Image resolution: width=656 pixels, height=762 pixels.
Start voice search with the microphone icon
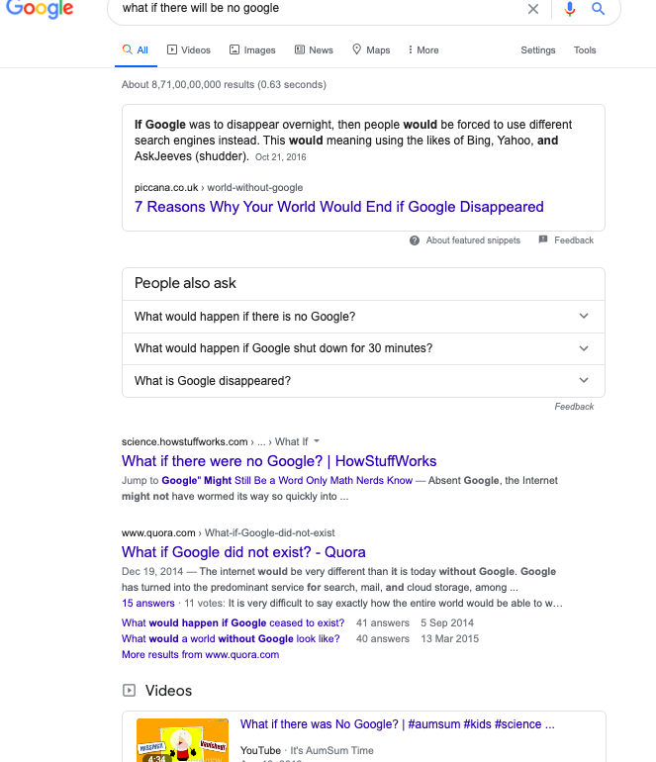point(570,9)
